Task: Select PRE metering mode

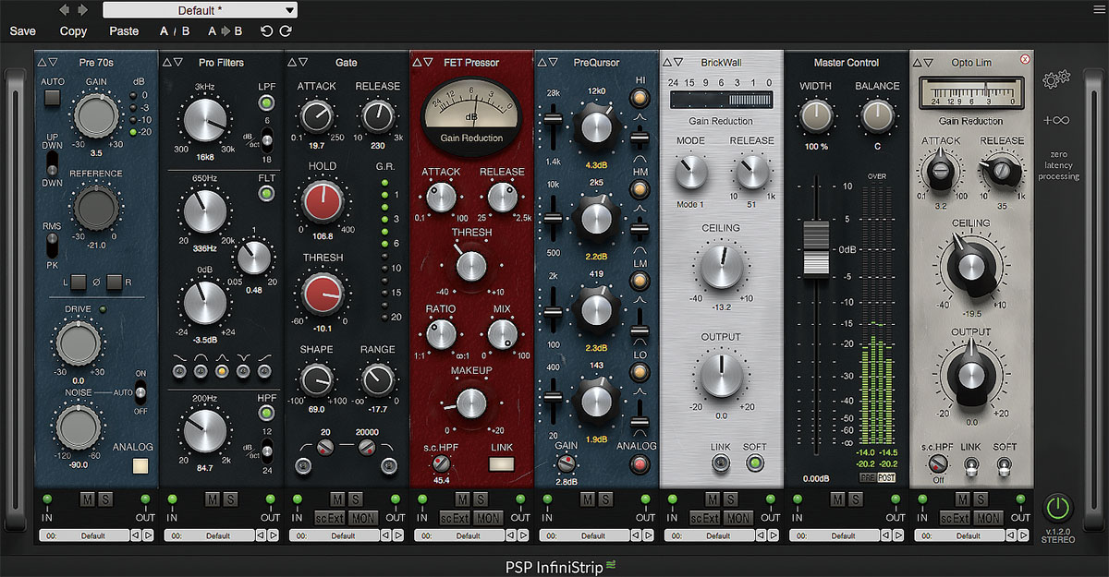Action: pos(868,477)
